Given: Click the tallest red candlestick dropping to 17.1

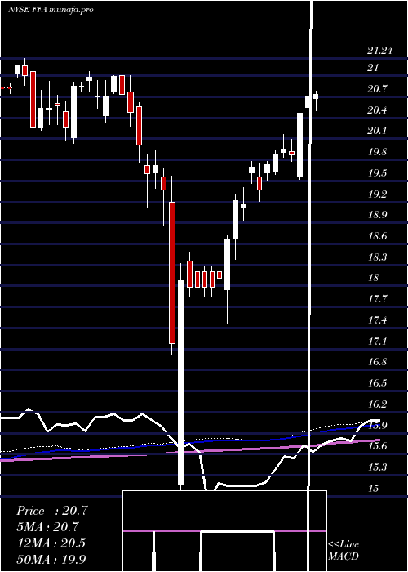Looking at the screenshot, I should click(172, 272).
